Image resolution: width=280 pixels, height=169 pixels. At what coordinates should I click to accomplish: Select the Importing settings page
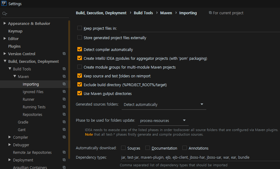click(x=31, y=84)
